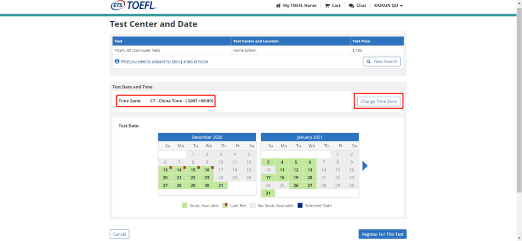Click Register For This Test

[x=382, y=234]
